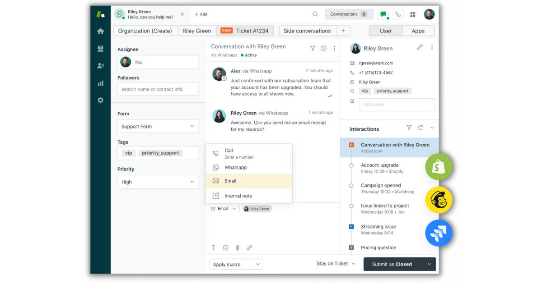Open the Priority dropdown showing High
Image resolution: width=542 pixels, height=284 pixels.
pyautogui.click(x=158, y=182)
